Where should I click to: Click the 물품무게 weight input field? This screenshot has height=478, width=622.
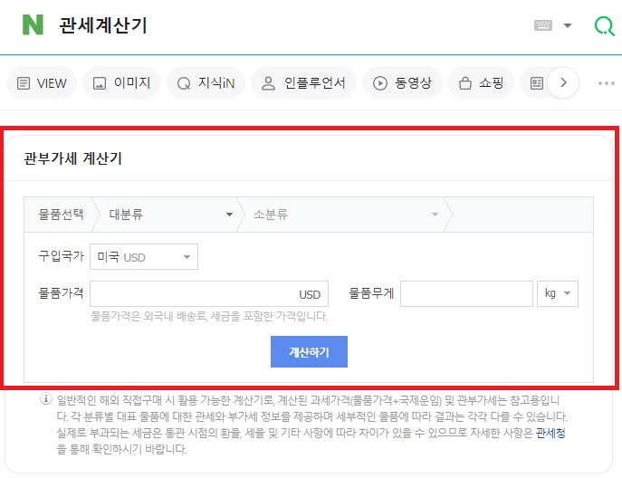point(466,293)
